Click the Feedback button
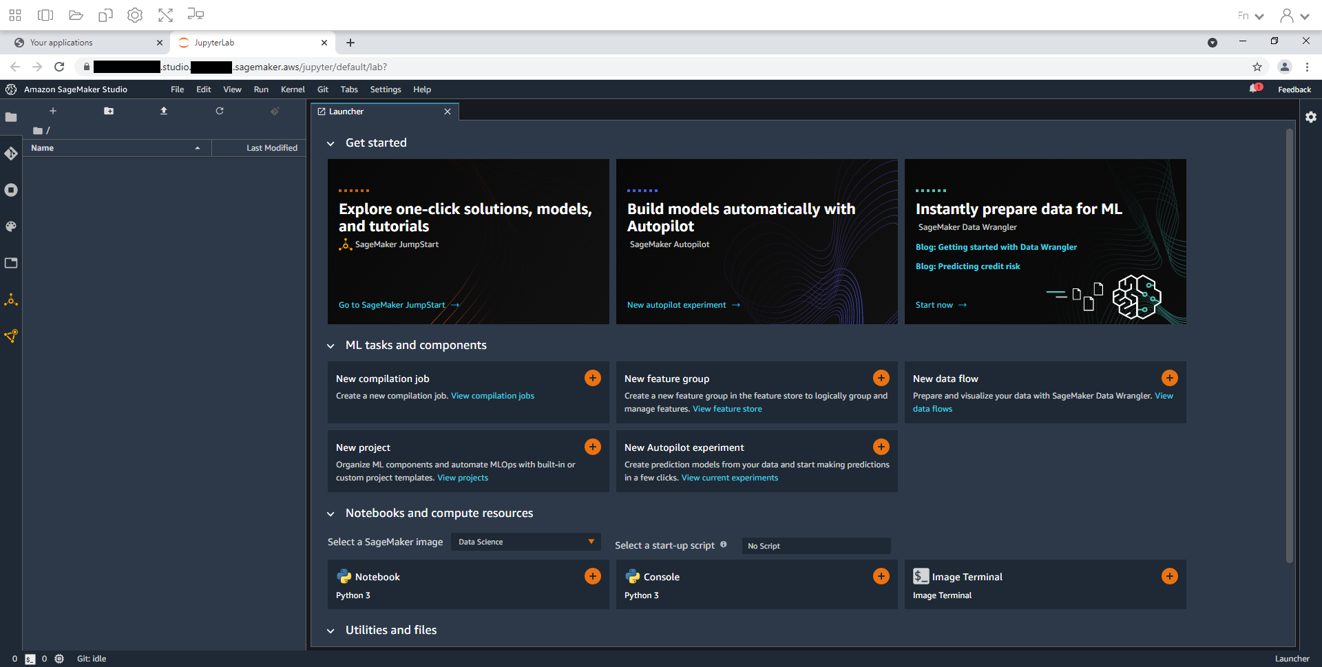The height and width of the screenshot is (667, 1322). [x=1294, y=89]
